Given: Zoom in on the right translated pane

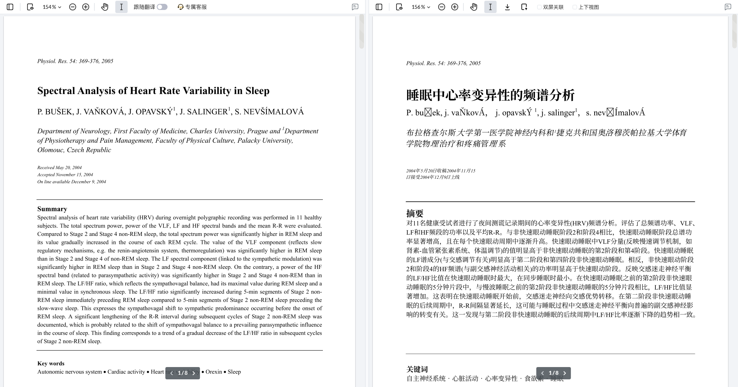Looking at the screenshot, I should click(455, 7).
